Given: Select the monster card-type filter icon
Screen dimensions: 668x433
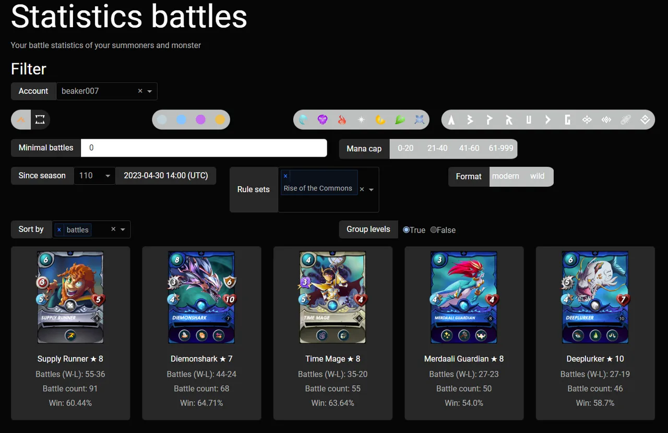Looking at the screenshot, I should point(40,120).
